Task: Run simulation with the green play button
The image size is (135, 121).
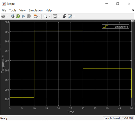Action: (18, 16)
